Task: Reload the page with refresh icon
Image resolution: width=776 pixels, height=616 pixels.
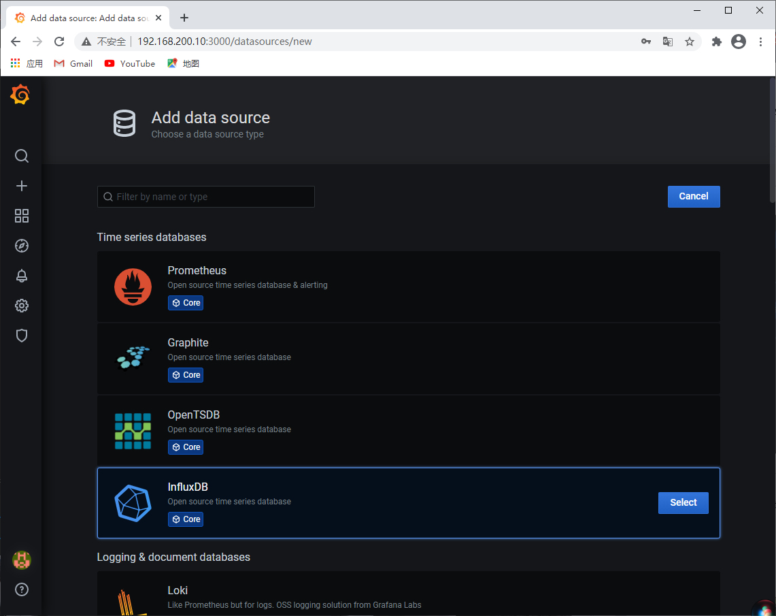Action: (x=59, y=42)
